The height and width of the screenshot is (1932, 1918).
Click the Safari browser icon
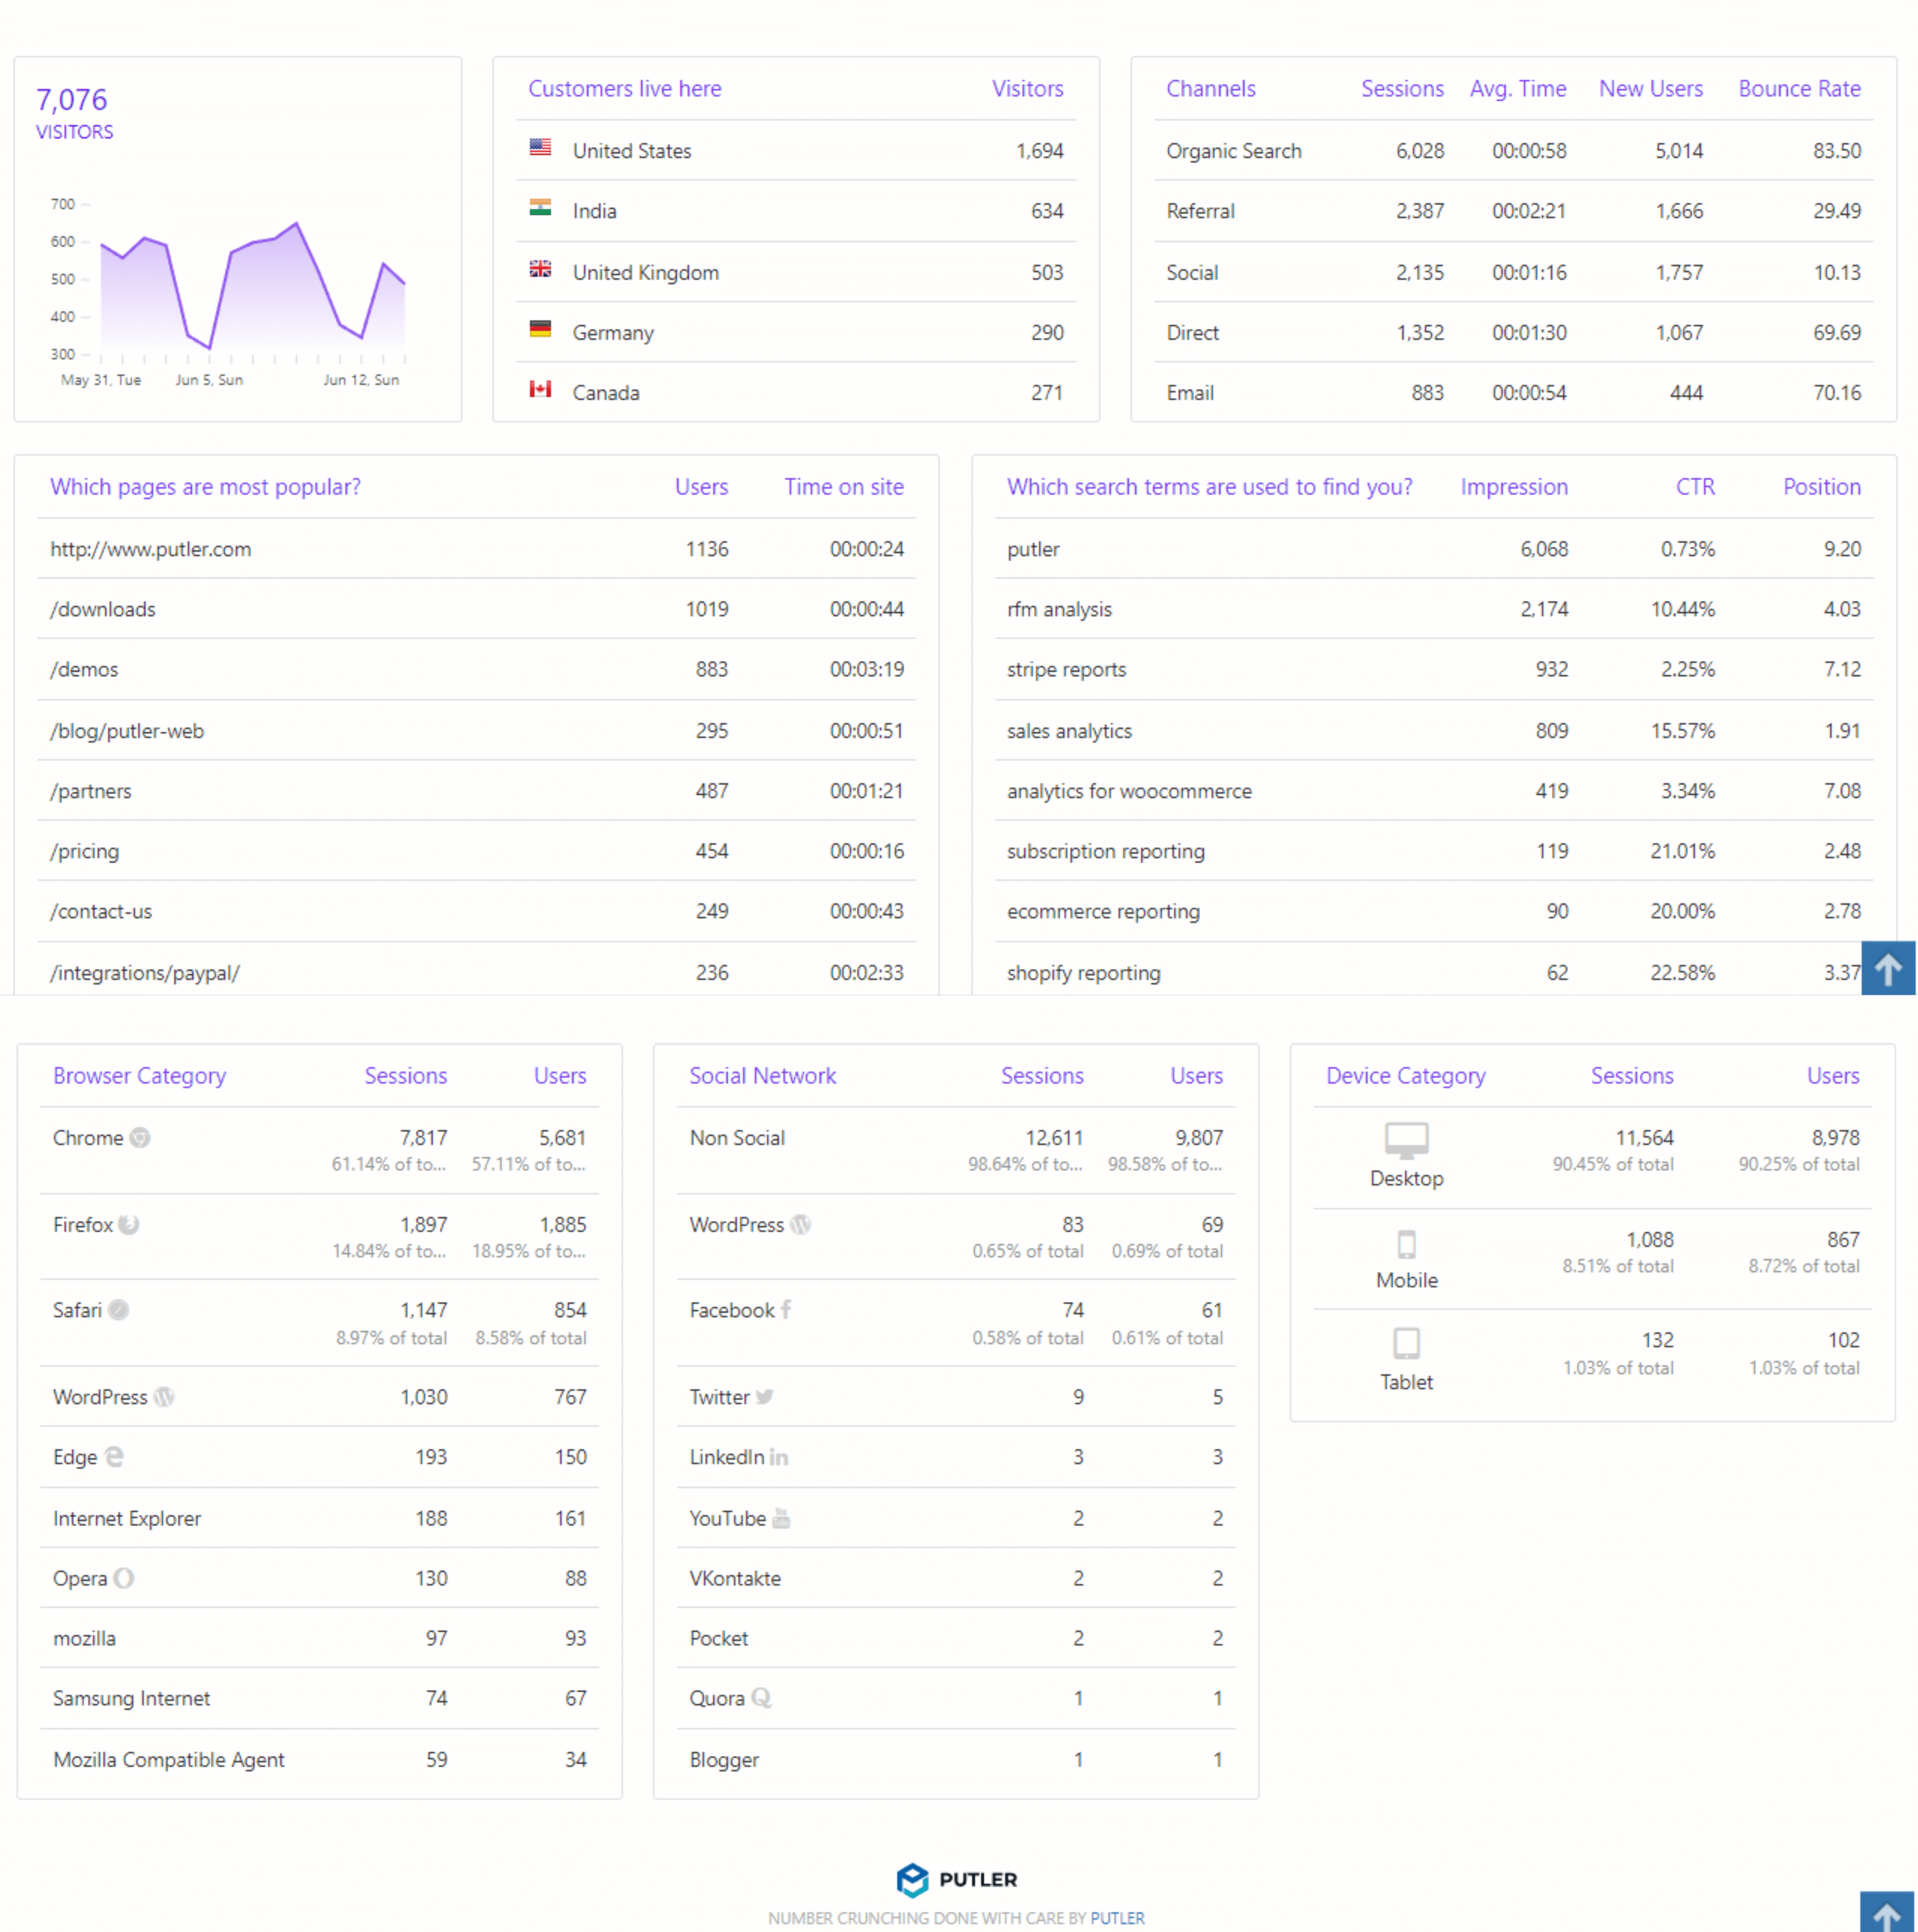[x=118, y=1309]
